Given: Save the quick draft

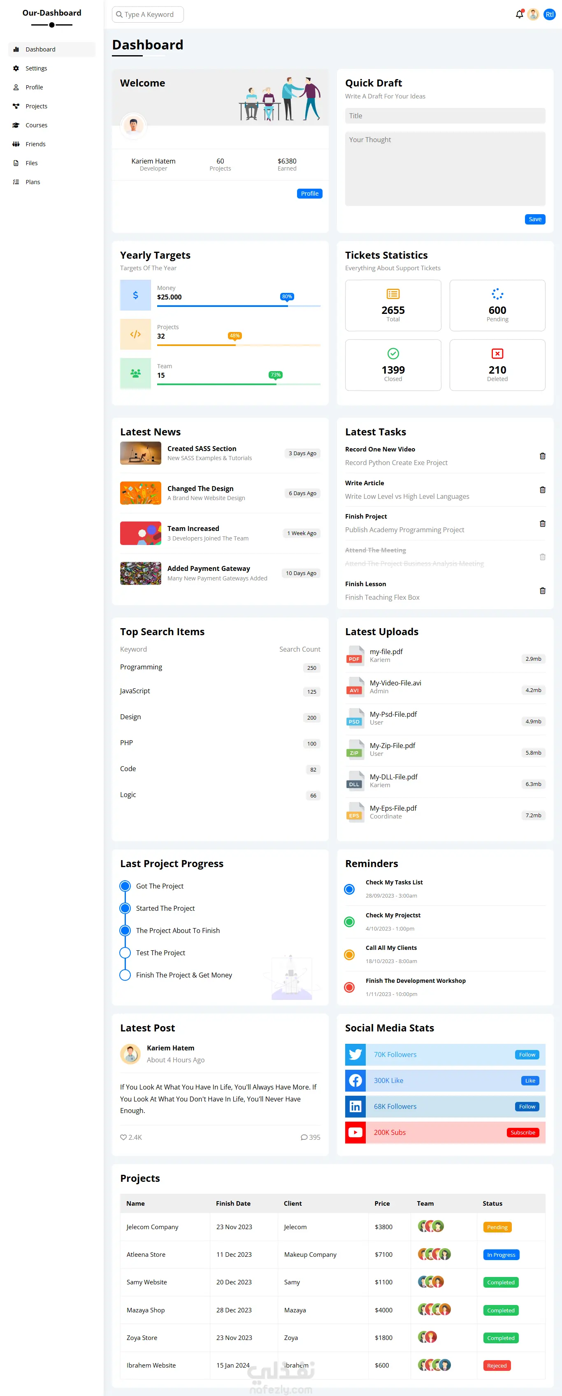Looking at the screenshot, I should click(x=535, y=219).
